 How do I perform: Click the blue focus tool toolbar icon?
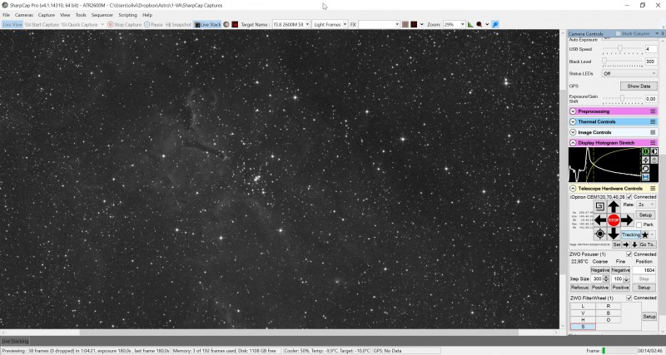point(495,25)
